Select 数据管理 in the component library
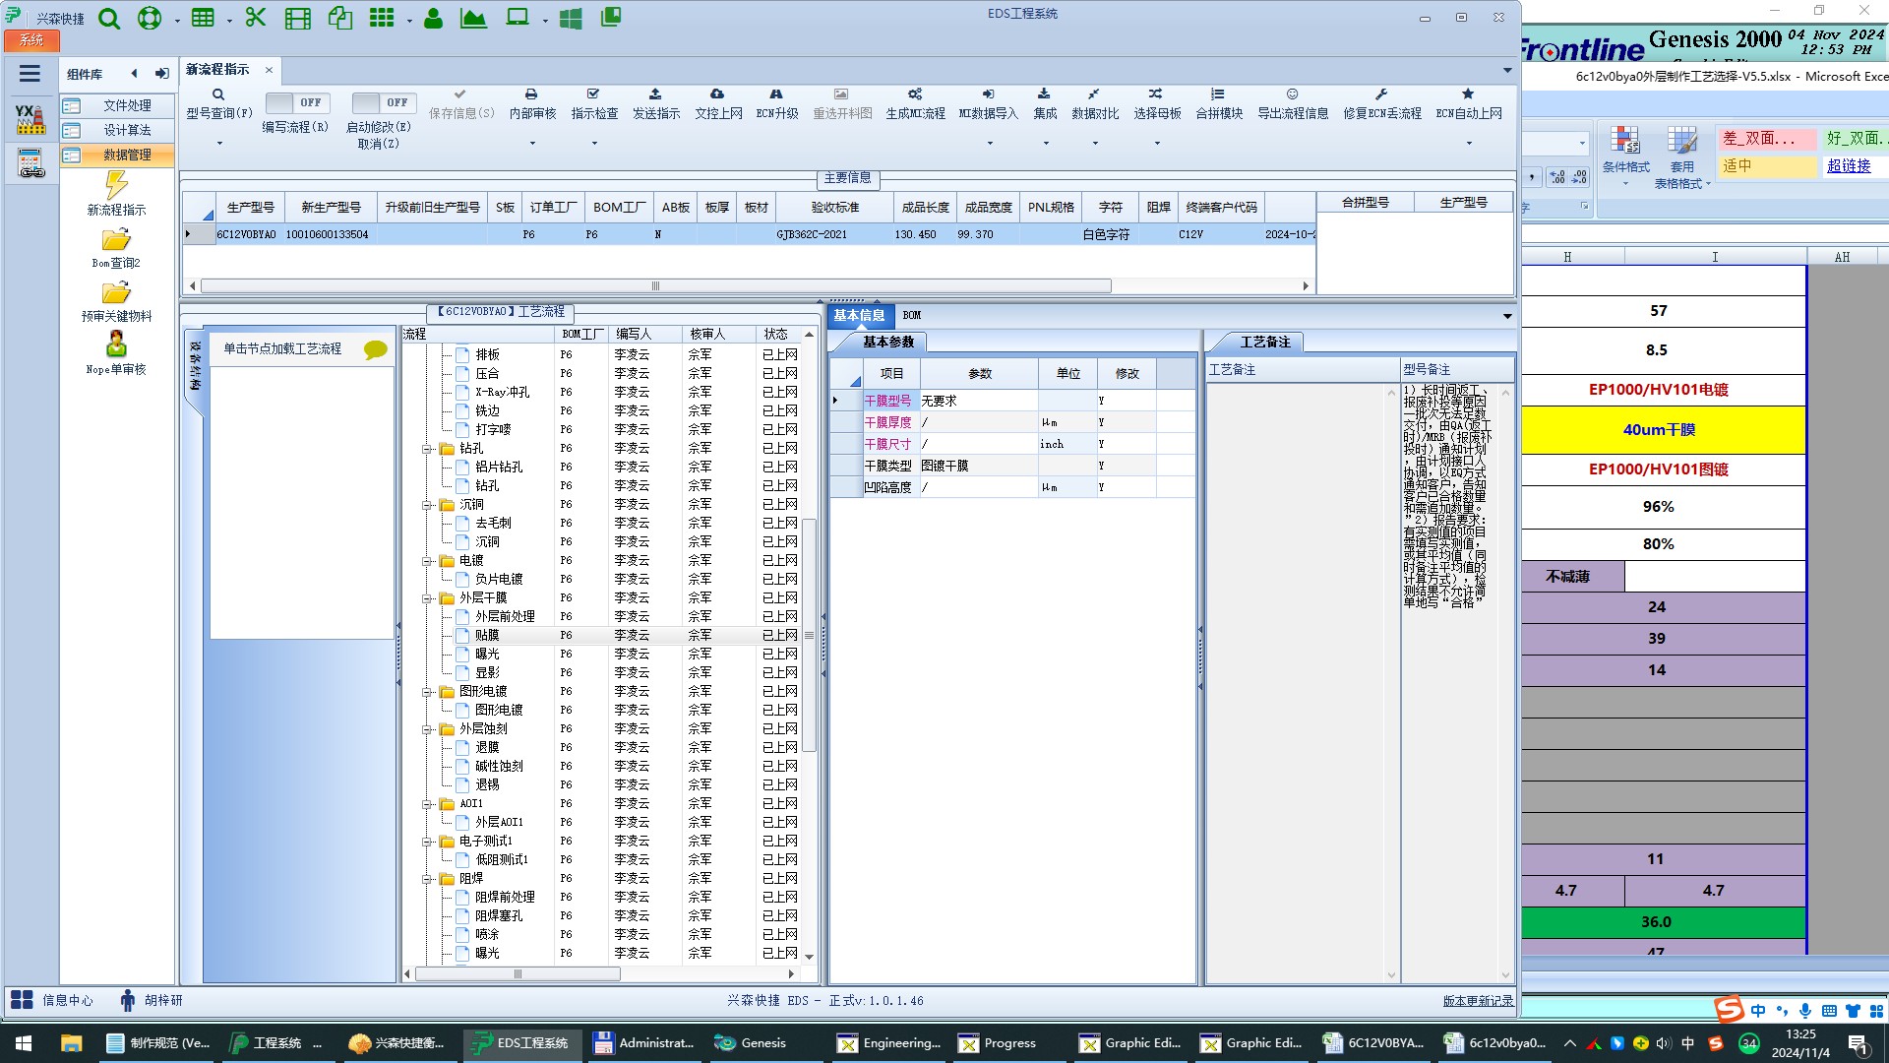1889x1063 pixels. pos(117,155)
